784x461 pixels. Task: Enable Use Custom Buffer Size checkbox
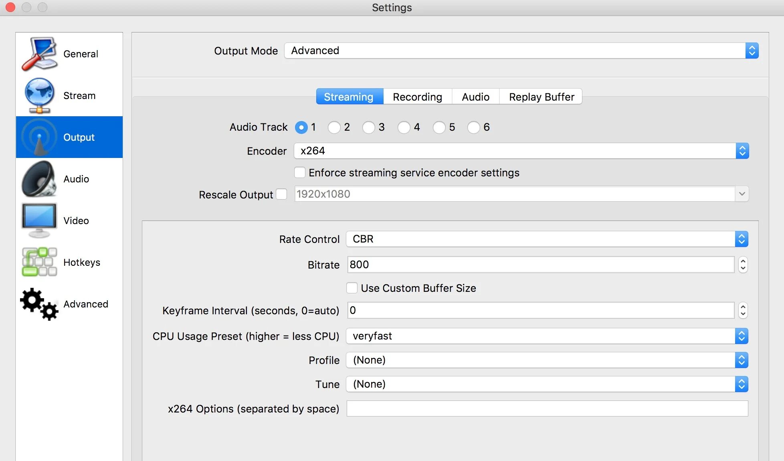pyautogui.click(x=352, y=287)
